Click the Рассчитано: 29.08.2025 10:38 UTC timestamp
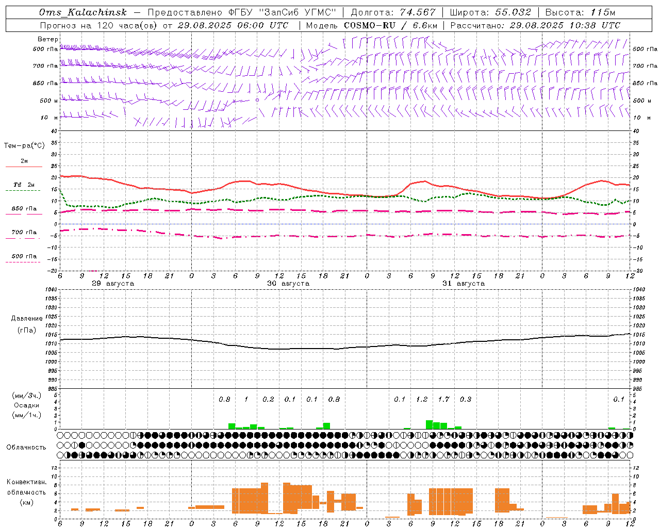The width and height of the screenshot is (660, 528). tap(535, 25)
